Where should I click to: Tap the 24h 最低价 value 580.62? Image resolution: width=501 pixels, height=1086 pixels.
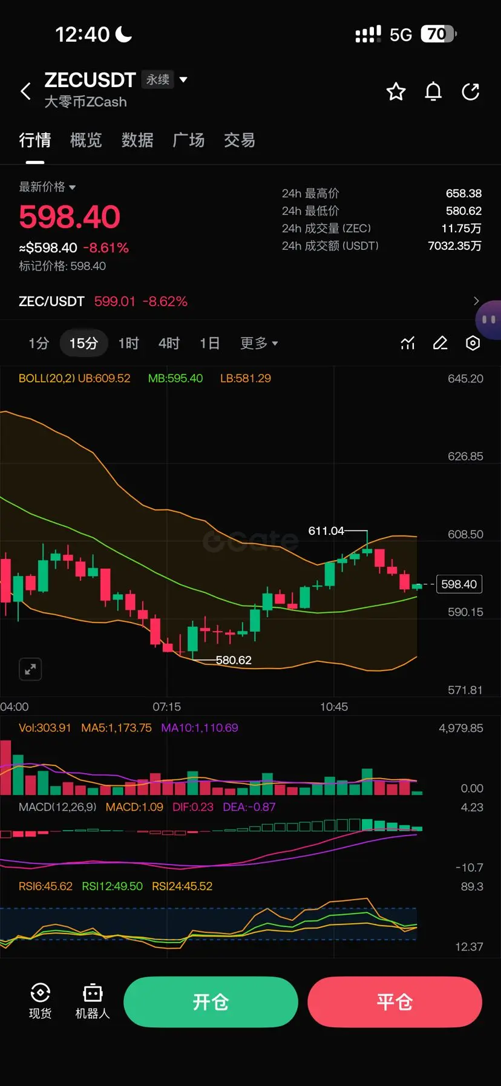pos(463,211)
